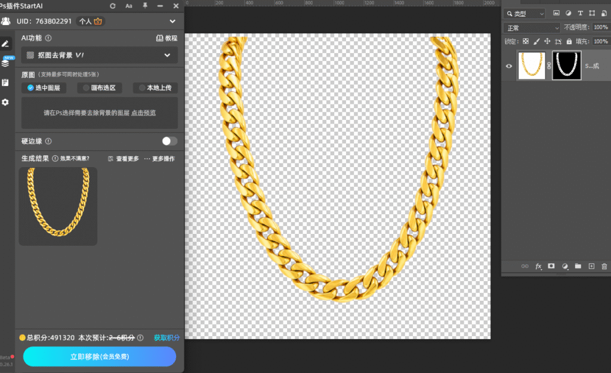Select the 选中图层 radio option

[x=43, y=88]
